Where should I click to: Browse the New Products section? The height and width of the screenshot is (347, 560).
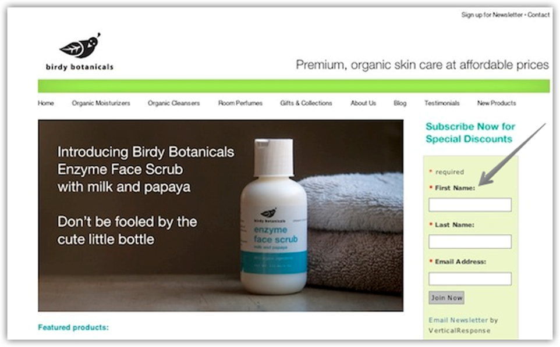(x=497, y=103)
